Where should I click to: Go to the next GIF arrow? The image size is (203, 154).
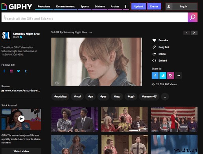[194, 33]
